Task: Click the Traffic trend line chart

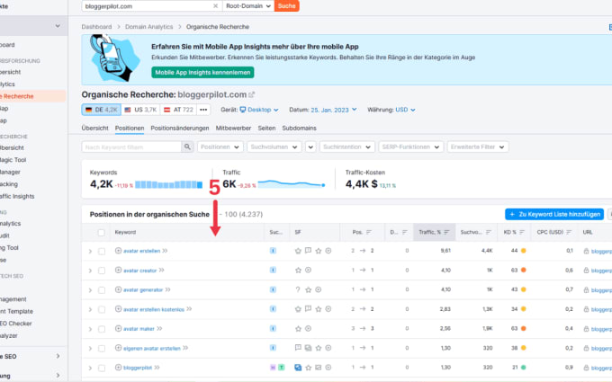Action: click(292, 183)
